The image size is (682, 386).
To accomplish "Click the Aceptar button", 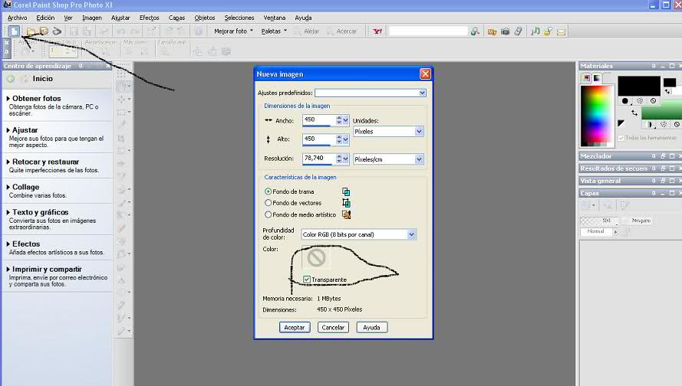I will [x=295, y=327].
